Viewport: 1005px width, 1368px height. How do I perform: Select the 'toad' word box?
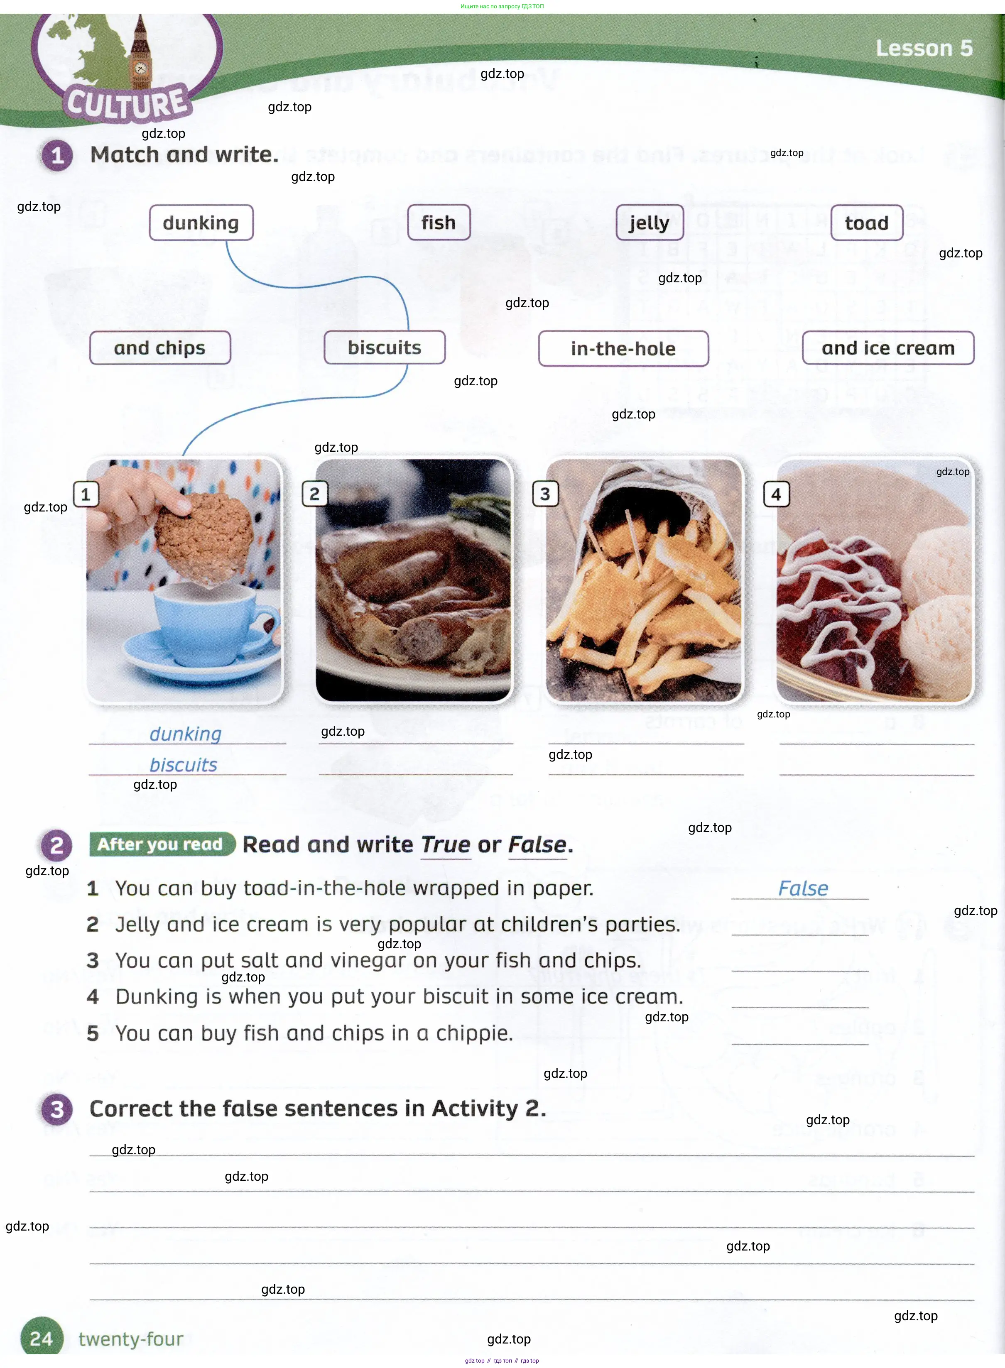pos(867,223)
